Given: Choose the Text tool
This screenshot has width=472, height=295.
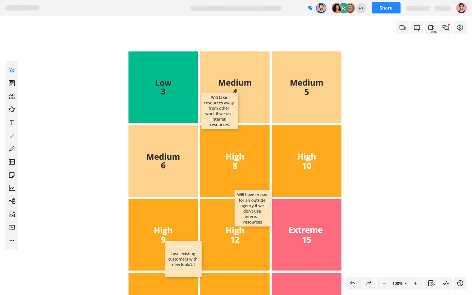Looking at the screenshot, I should tap(12, 123).
